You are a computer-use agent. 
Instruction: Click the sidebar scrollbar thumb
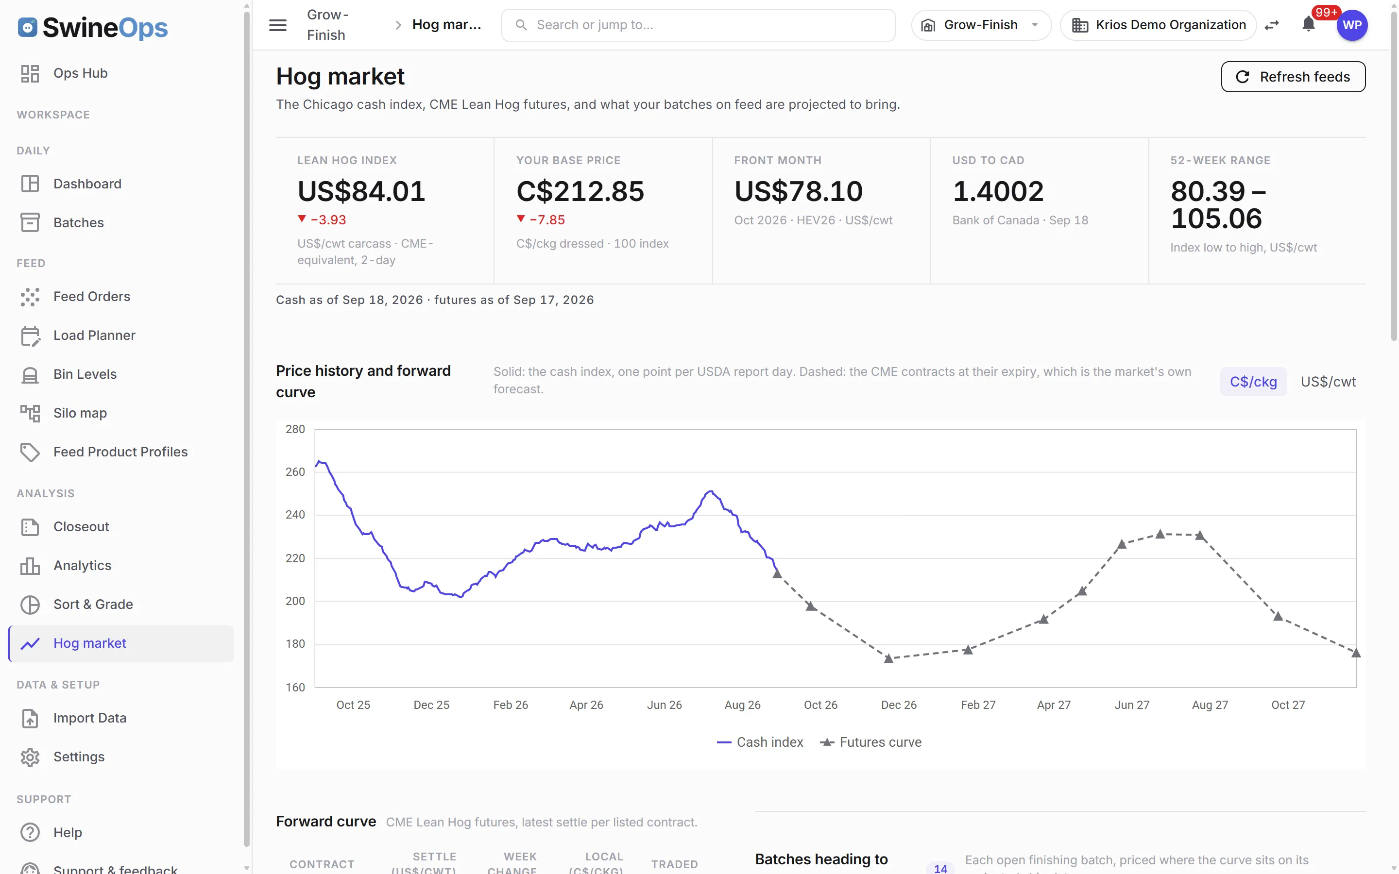coord(247,428)
